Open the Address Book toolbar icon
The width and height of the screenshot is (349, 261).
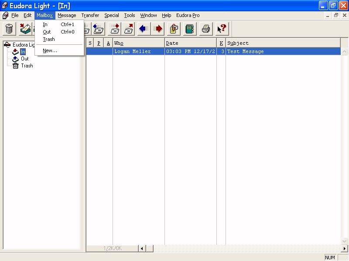(x=190, y=29)
